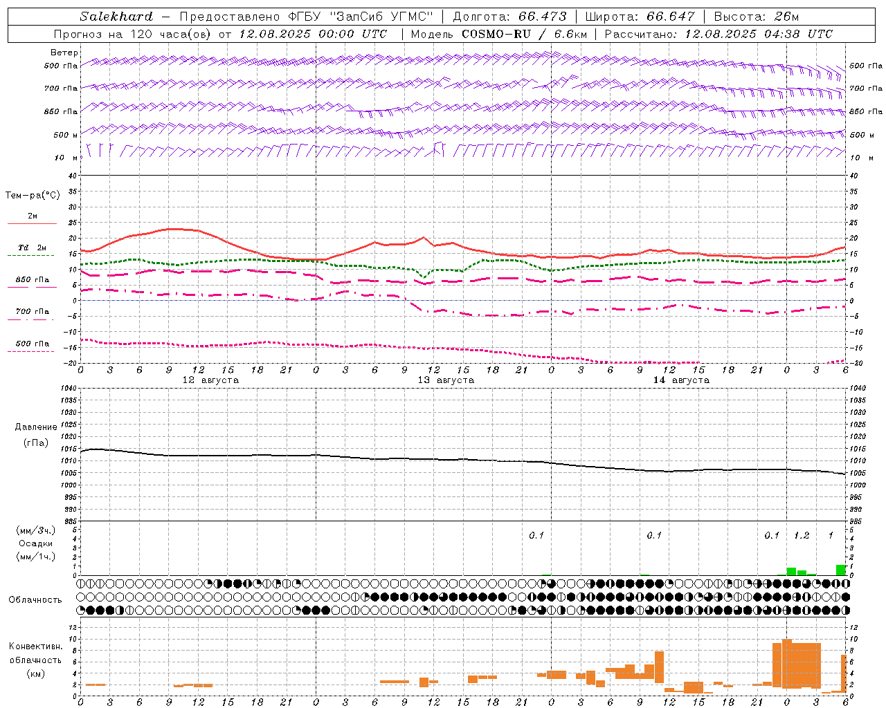Select the Тем-ра(°C) axis label

[x=33, y=196]
